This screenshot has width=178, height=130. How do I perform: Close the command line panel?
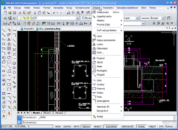pyautogui.click(x=19, y=122)
